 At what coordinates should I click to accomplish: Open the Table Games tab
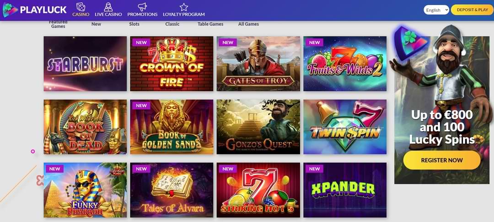210,24
